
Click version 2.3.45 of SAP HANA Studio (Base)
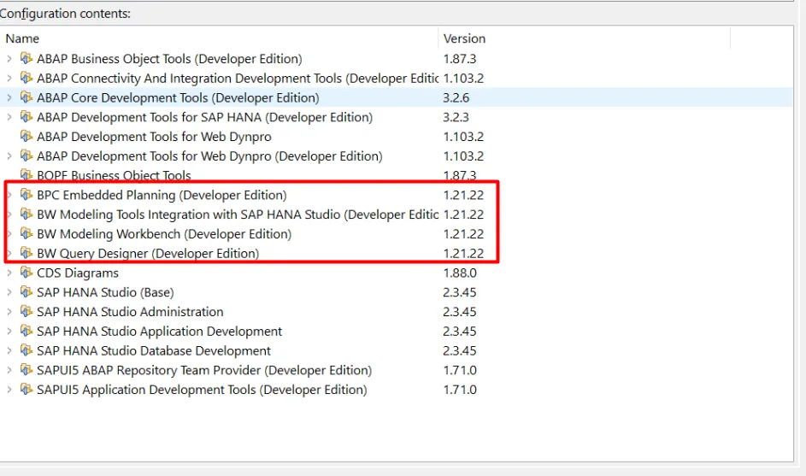(x=460, y=292)
